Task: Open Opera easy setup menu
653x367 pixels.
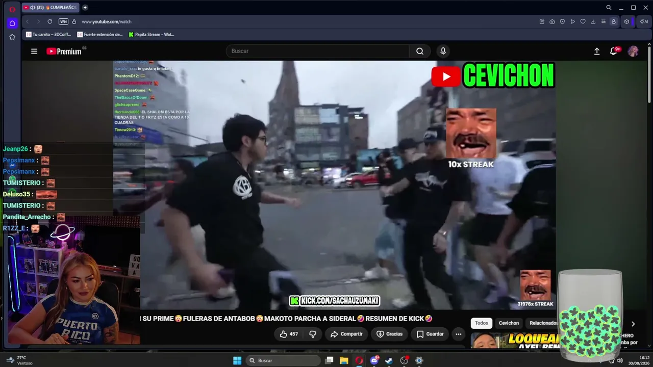Action: tap(603, 21)
